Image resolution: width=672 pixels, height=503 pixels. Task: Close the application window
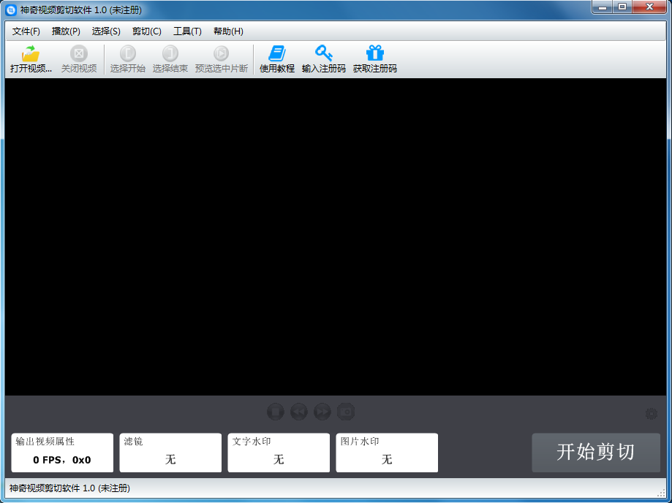(x=651, y=7)
